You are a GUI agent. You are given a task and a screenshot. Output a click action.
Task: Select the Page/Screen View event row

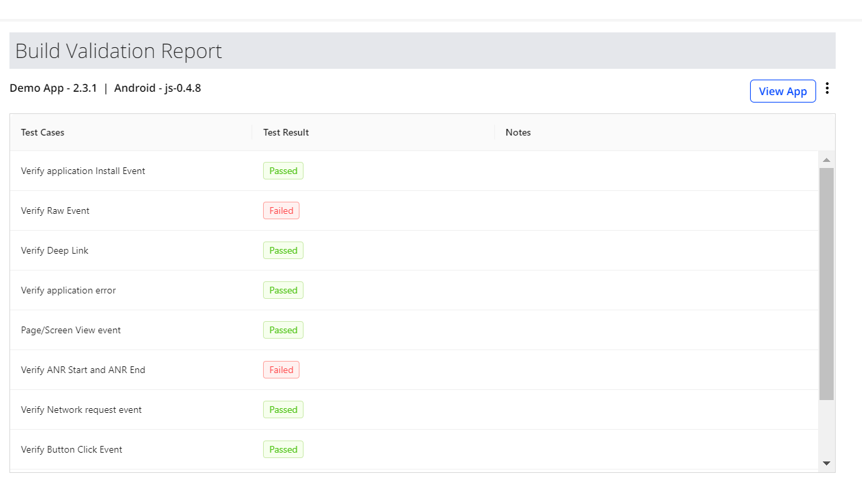(x=71, y=330)
